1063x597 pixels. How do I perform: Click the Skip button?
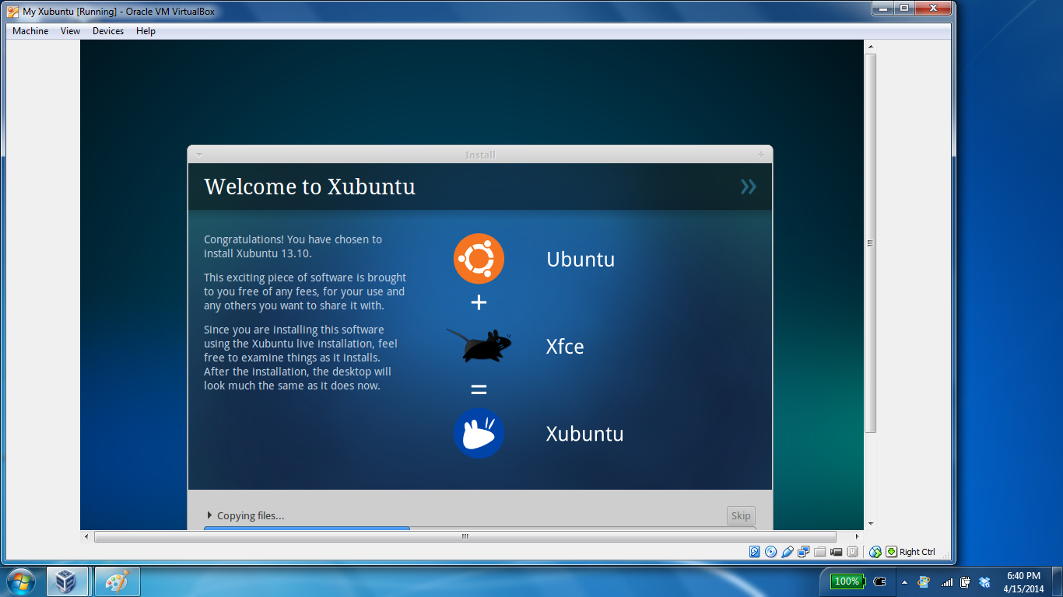[x=741, y=515]
